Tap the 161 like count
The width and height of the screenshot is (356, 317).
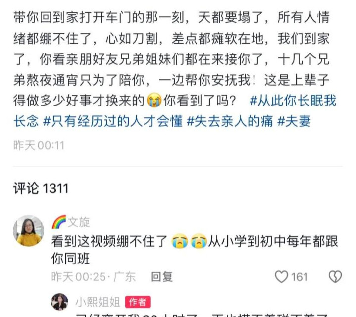click(x=300, y=277)
